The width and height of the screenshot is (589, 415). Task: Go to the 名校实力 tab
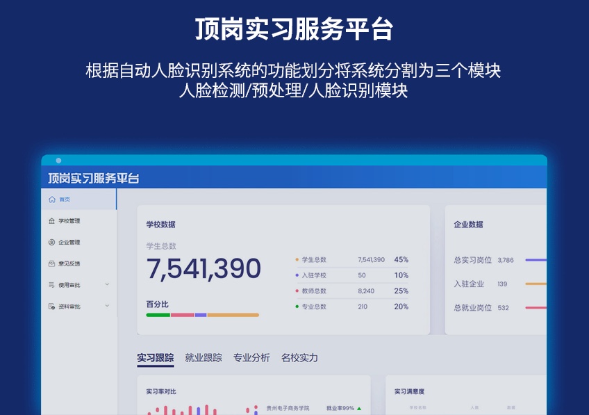[299, 358]
